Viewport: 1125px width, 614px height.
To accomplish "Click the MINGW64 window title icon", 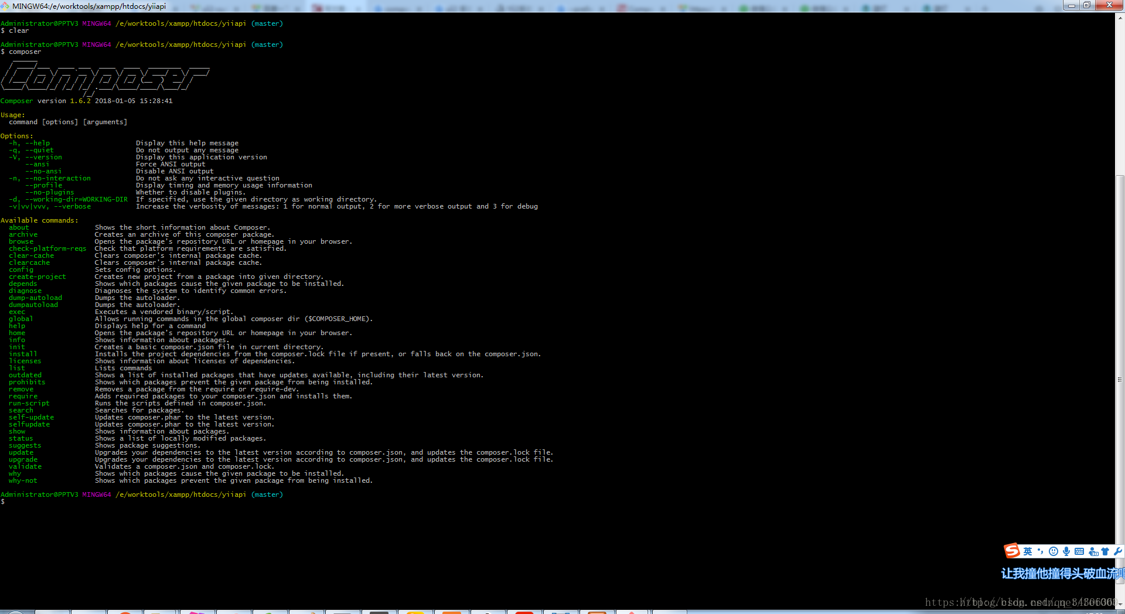I will (5, 6).
